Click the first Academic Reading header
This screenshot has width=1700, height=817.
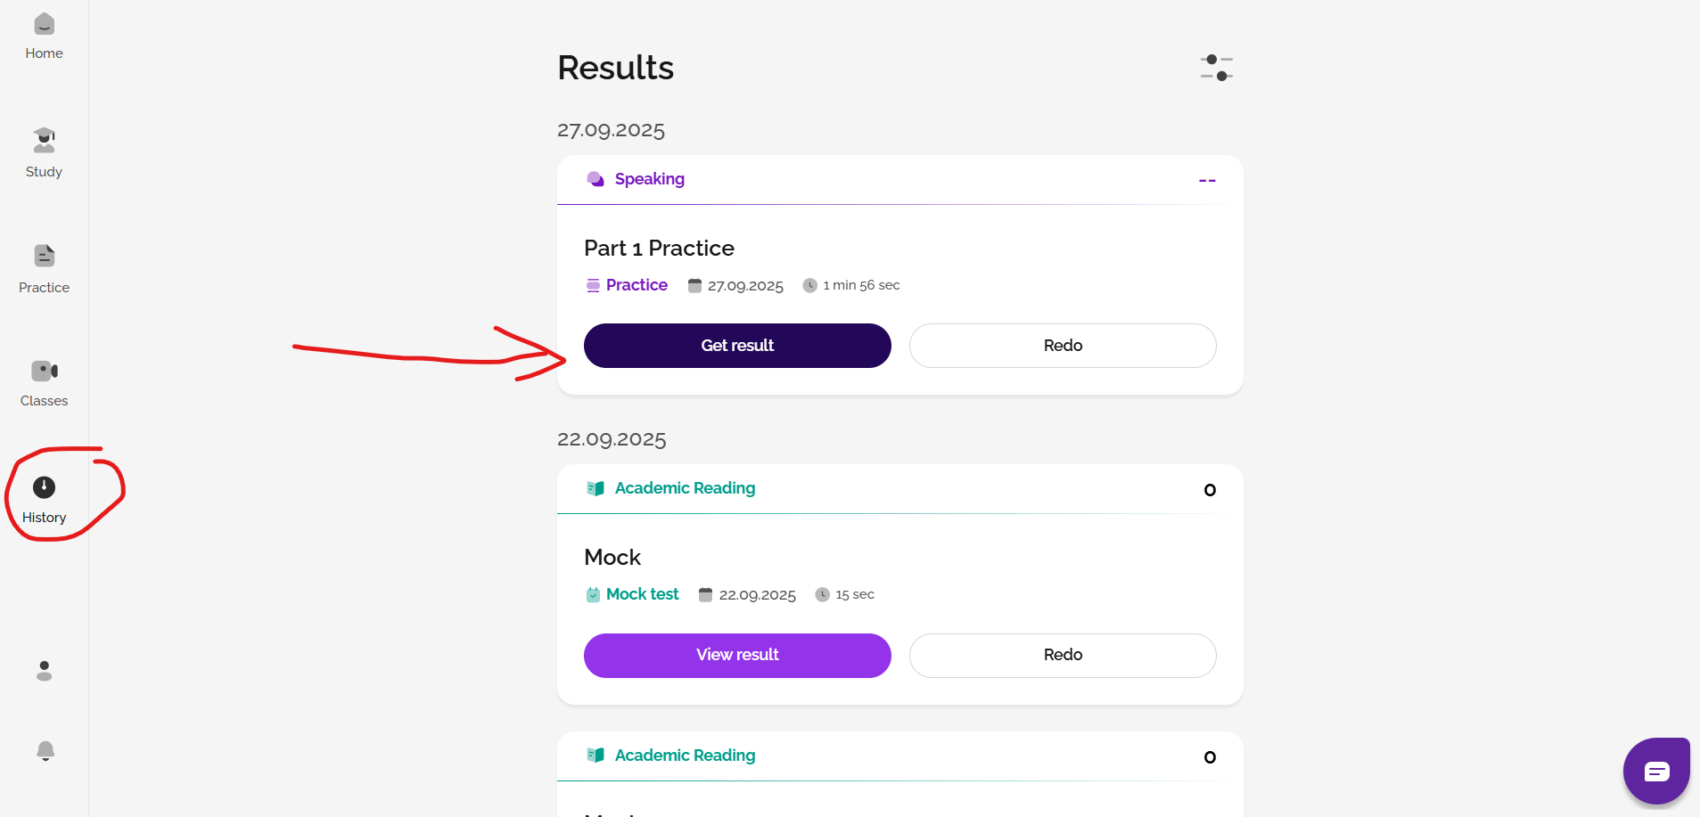tap(685, 488)
